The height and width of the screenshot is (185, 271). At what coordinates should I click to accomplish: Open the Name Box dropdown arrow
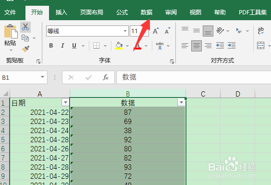(x=42, y=77)
